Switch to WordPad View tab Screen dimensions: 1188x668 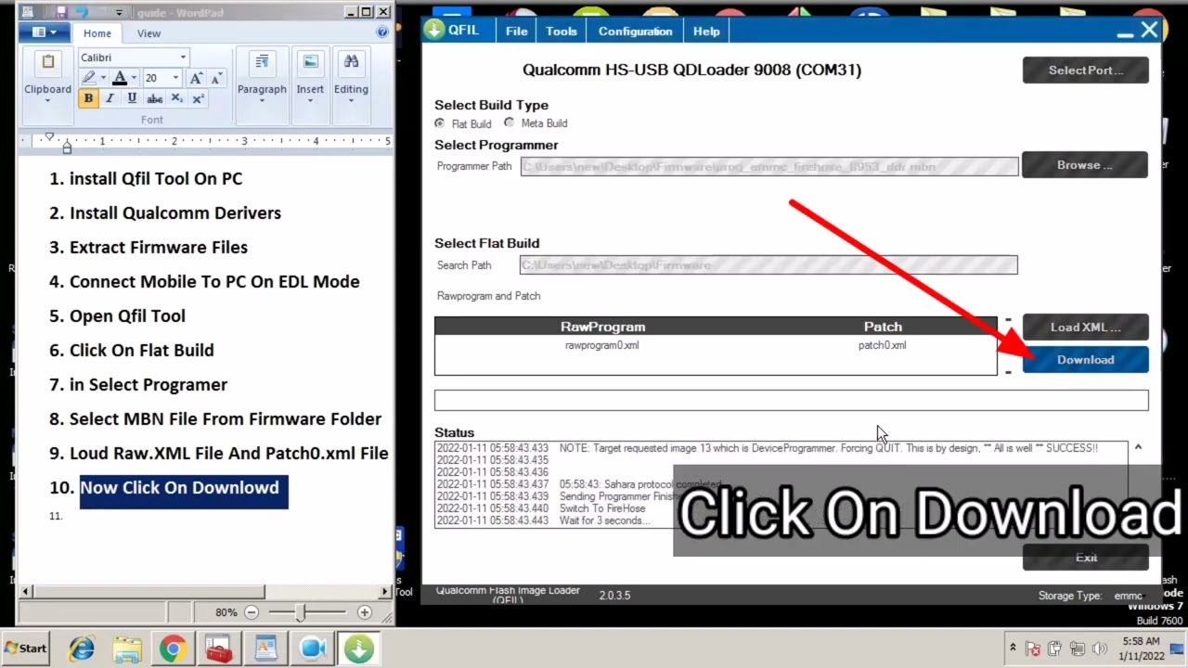[x=148, y=33]
